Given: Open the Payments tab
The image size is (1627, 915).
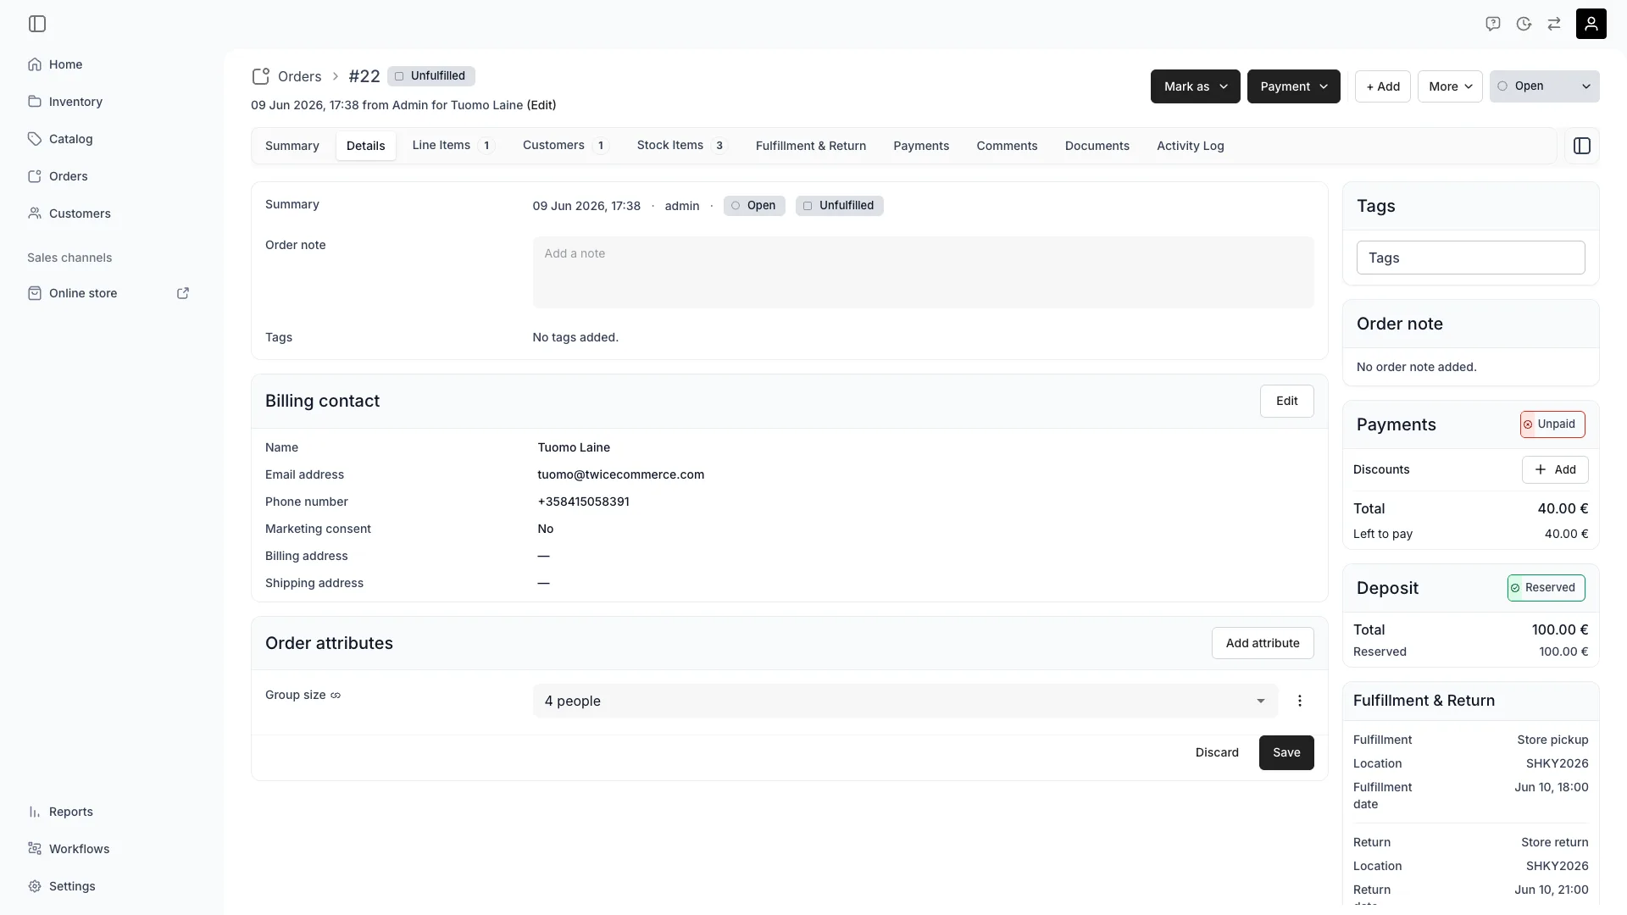Looking at the screenshot, I should (921, 146).
